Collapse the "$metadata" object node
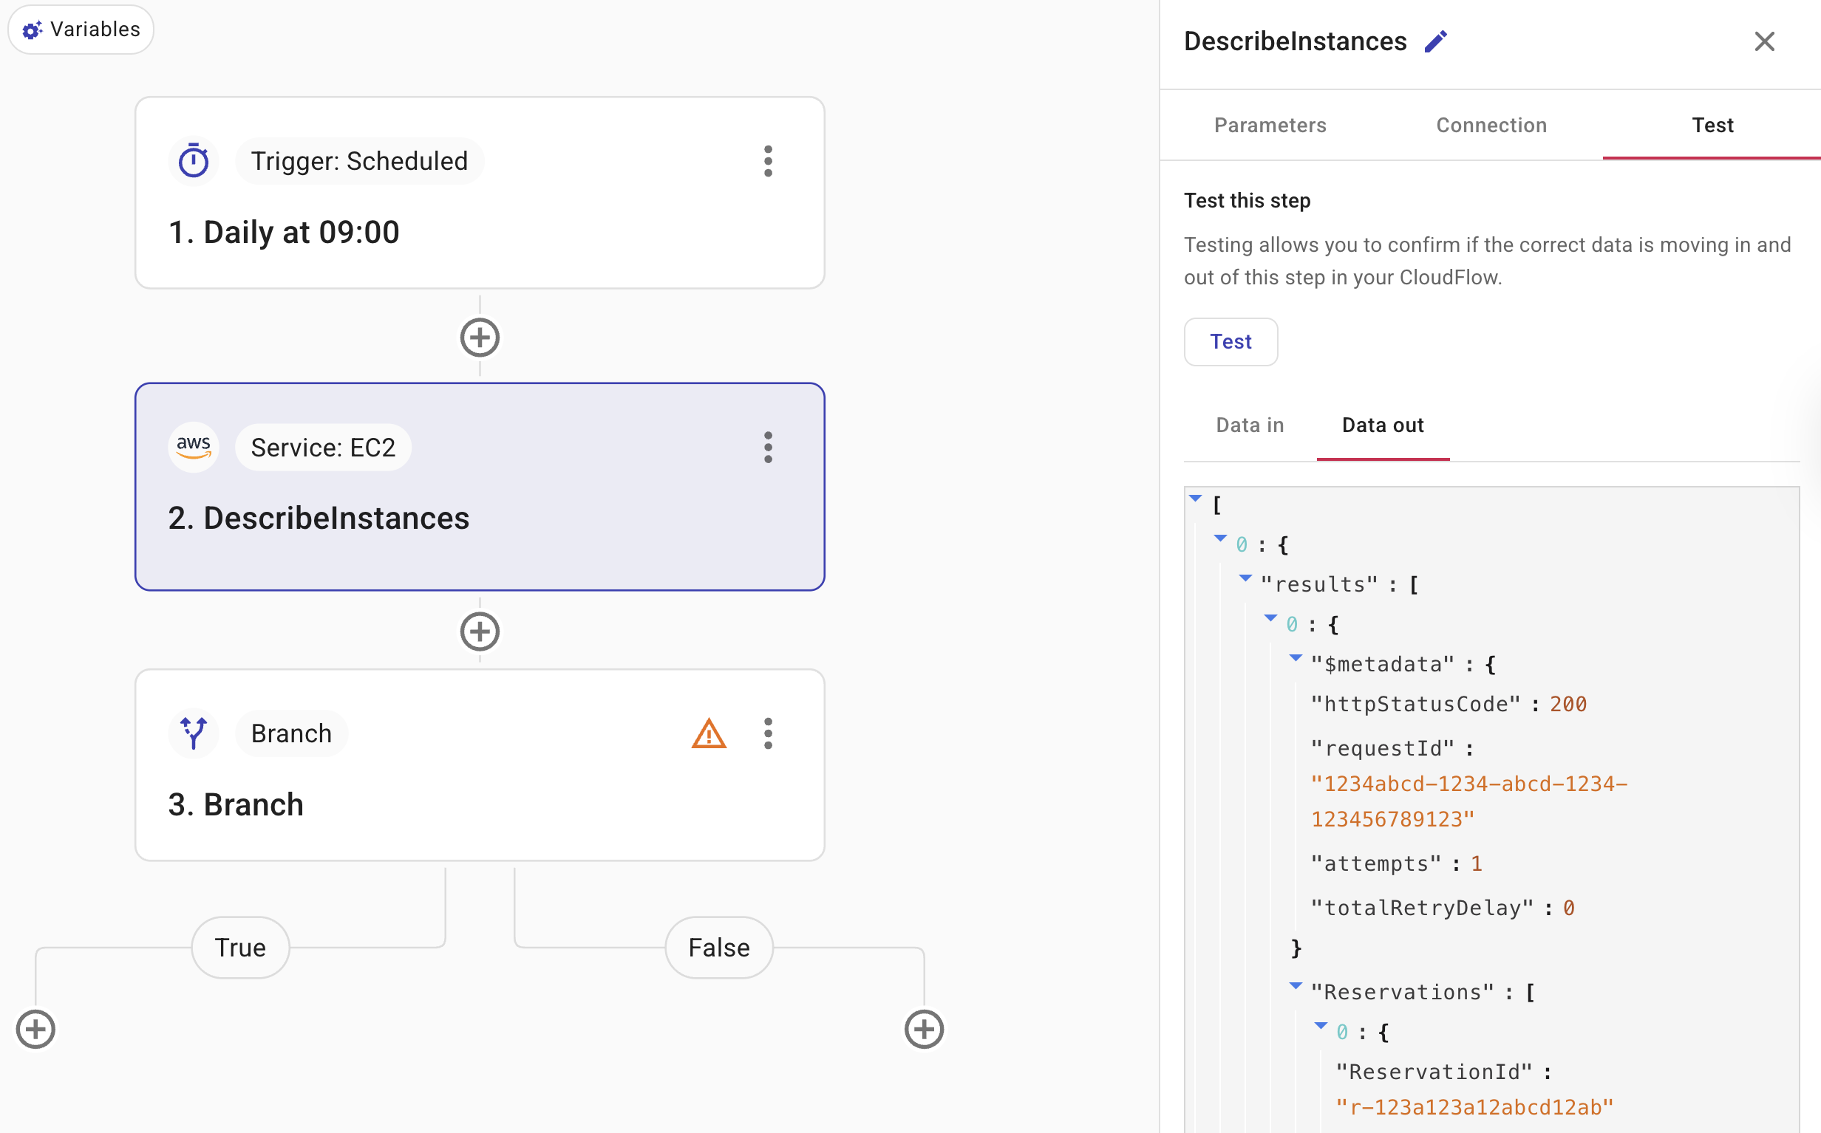 (x=1296, y=659)
